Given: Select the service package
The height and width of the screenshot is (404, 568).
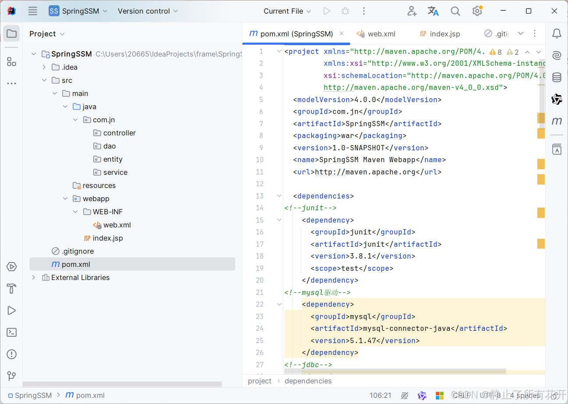Looking at the screenshot, I should click(110, 172).
